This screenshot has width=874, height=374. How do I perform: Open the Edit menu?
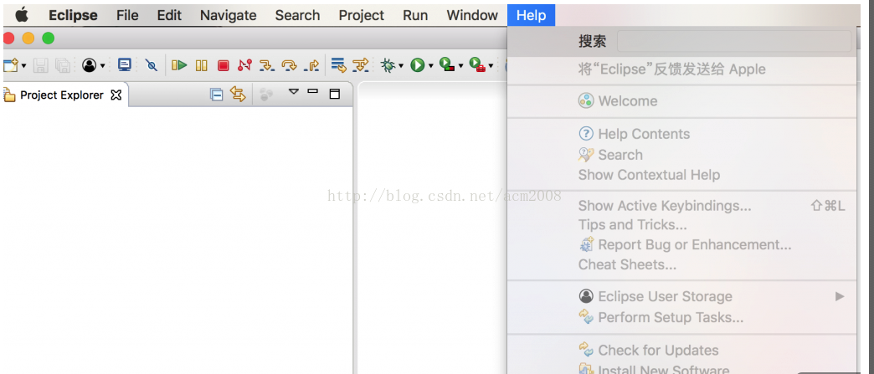169,16
